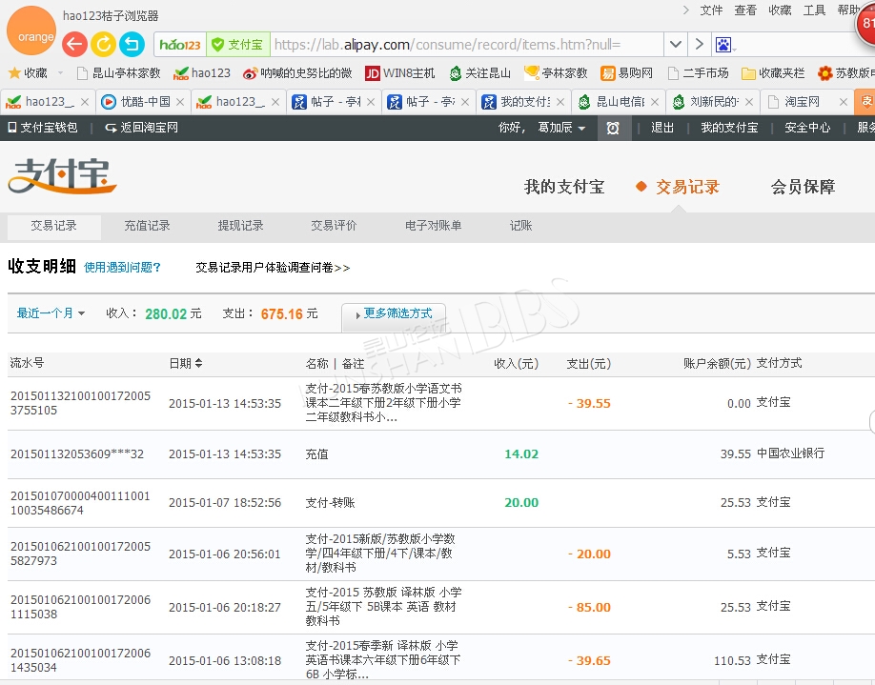Expand the 最近一个月 time range dropdown
Viewport: 875px width, 685px height.
point(51,313)
